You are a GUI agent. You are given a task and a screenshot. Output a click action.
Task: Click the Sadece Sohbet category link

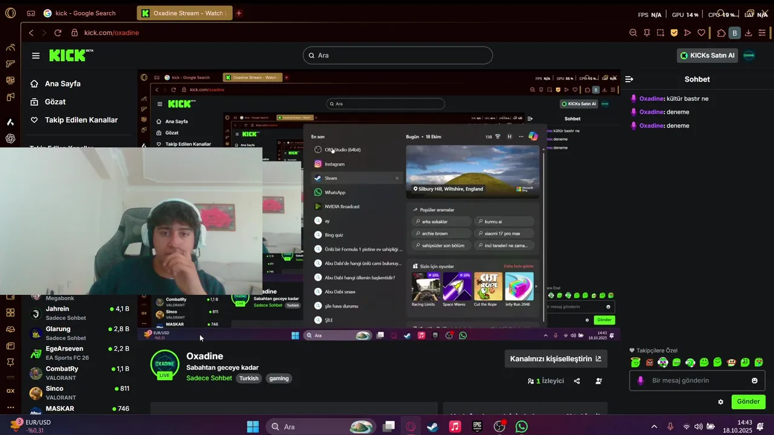click(x=209, y=378)
